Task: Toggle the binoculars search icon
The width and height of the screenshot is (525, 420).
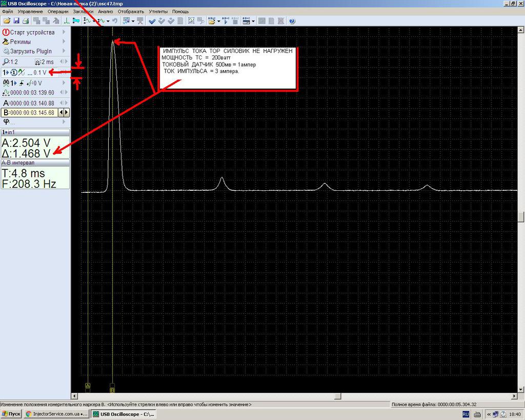Action: point(6,83)
